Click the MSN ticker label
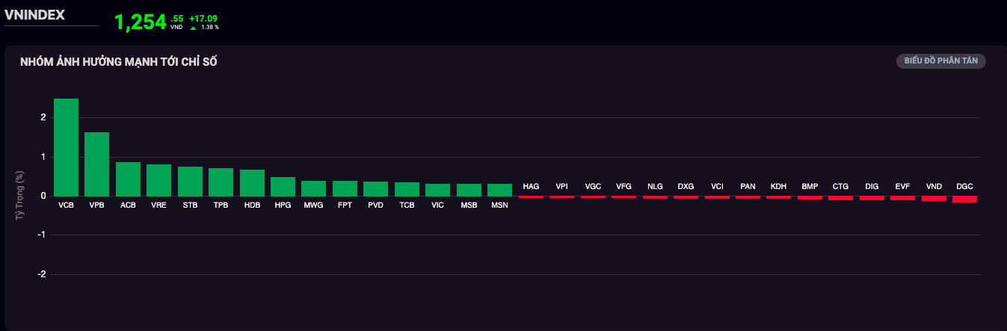The image size is (1007, 331). (500, 205)
